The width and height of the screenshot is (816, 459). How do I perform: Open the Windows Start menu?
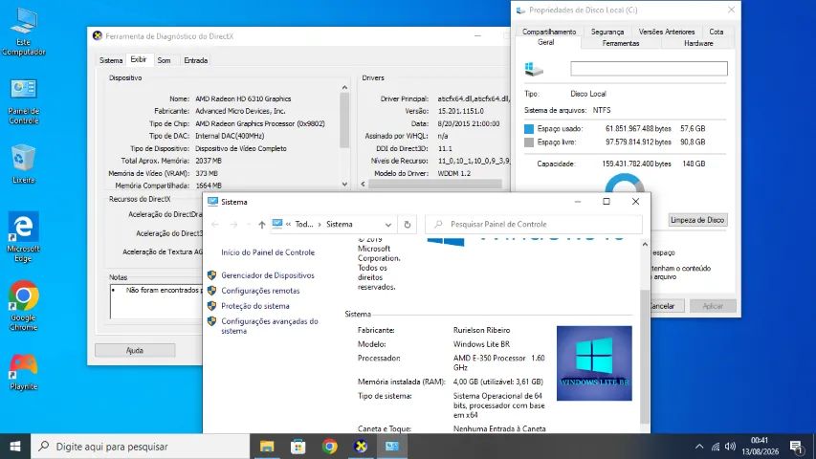pyautogui.click(x=15, y=447)
